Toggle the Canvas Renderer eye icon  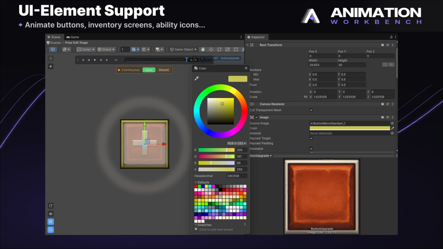252,104
